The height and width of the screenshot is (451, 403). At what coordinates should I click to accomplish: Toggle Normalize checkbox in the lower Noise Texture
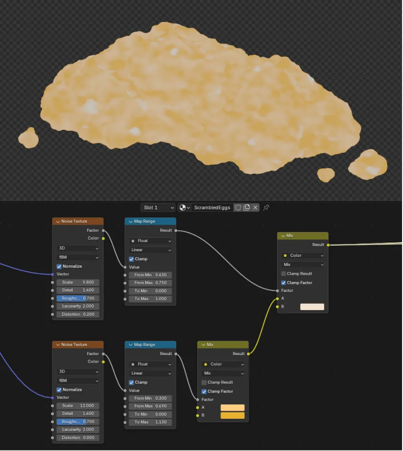pos(59,390)
